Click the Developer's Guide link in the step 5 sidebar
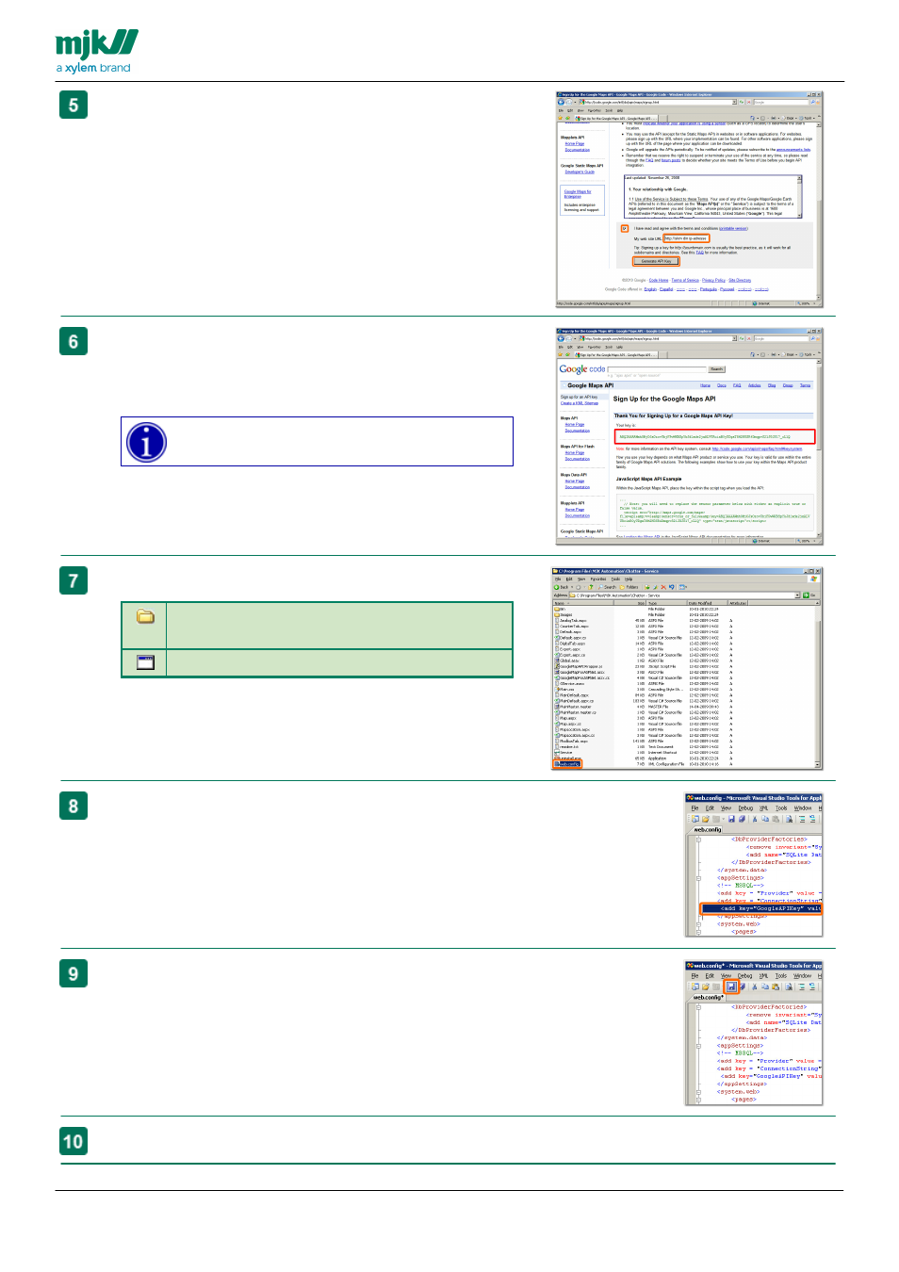 coord(580,172)
